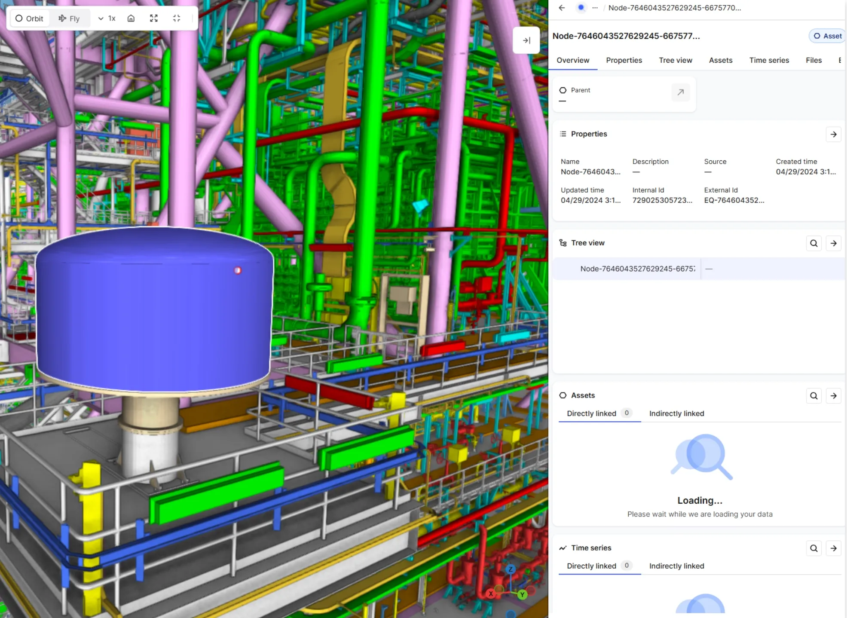Click the X axis on the gizmo

pyautogui.click(x=491, y=594)
